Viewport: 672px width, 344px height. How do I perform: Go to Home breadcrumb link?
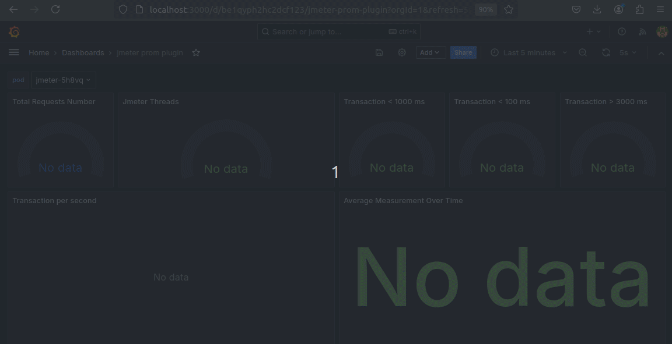click(39, 52)
